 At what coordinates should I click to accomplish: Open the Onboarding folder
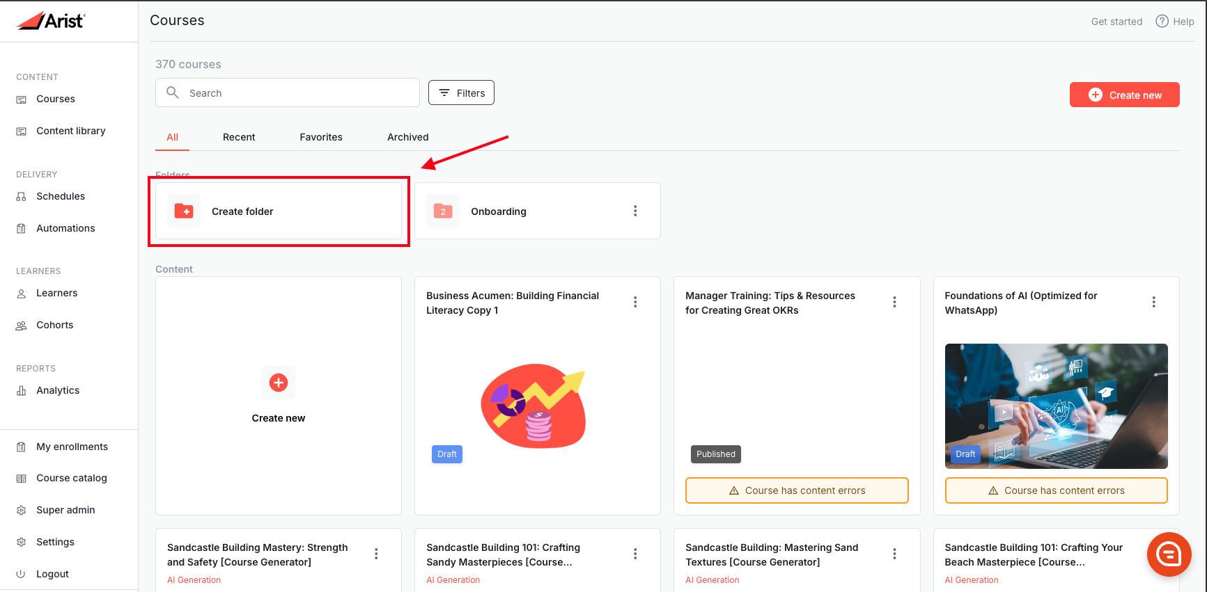pyautogui.click(x=538, y=211)
